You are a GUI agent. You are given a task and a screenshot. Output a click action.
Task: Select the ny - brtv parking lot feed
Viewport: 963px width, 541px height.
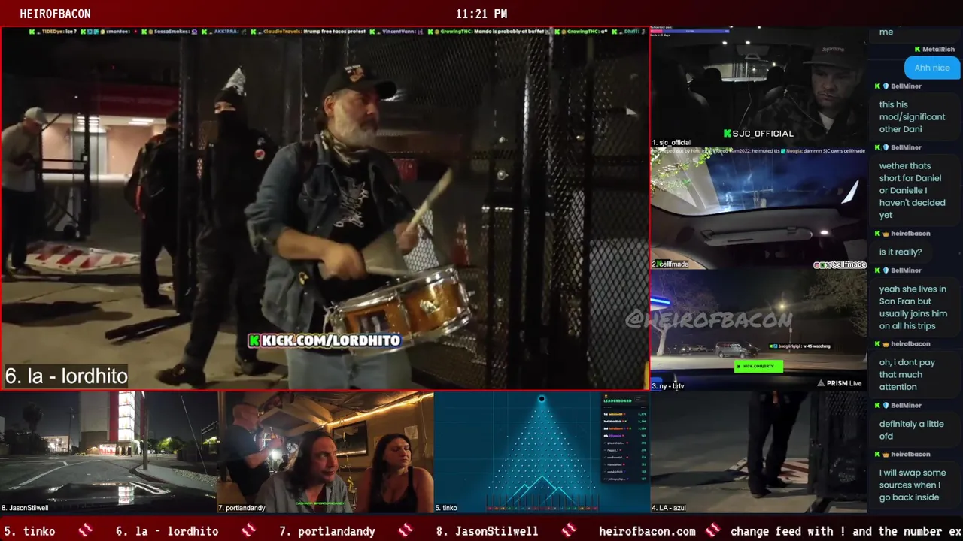pyautogui.click(x=758, y=330)
